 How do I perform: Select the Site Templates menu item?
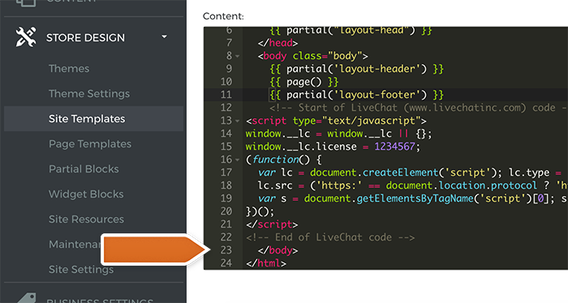pos(93,118)
